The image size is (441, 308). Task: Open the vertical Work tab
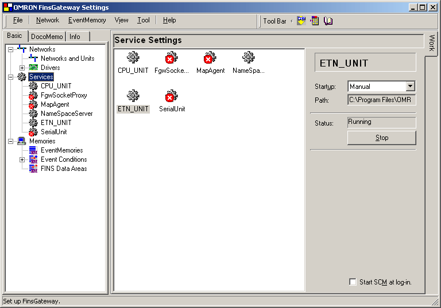432,43
